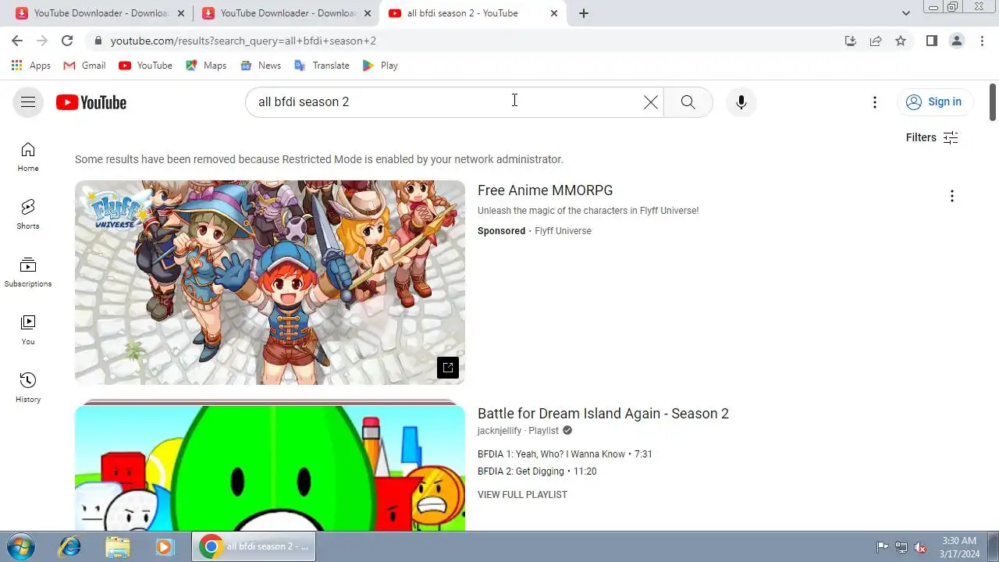Open Chrome's three-dot menu
Screen dimensions: 999x562
982,41
